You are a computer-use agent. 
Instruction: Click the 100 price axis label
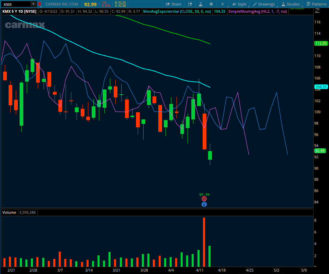(317, 112)
